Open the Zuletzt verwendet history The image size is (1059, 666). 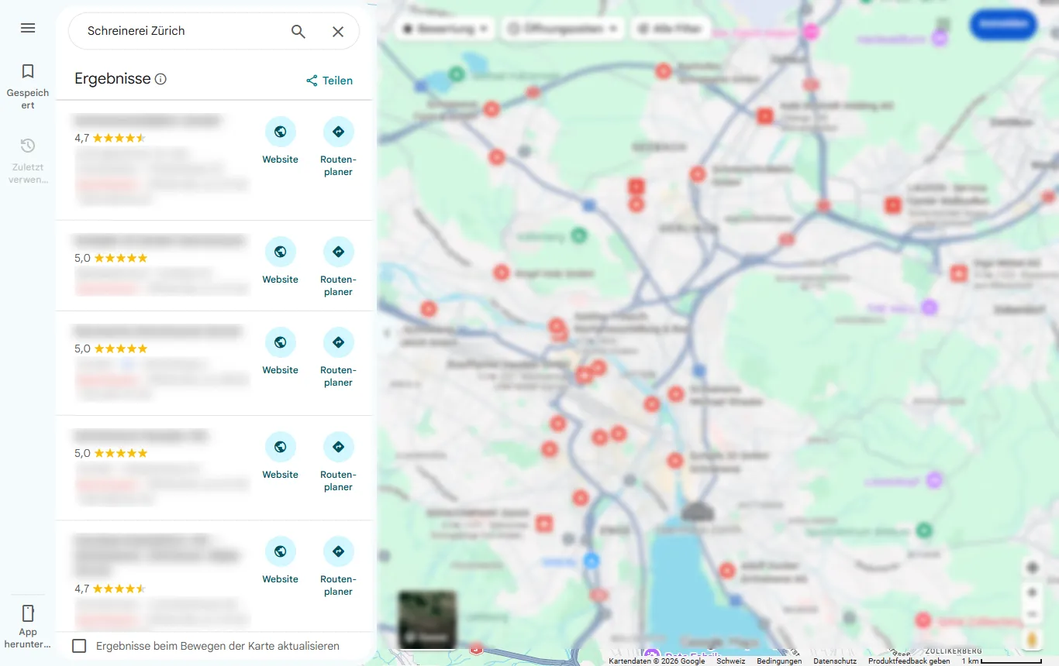pyautogui.click(x=28, y=160)
